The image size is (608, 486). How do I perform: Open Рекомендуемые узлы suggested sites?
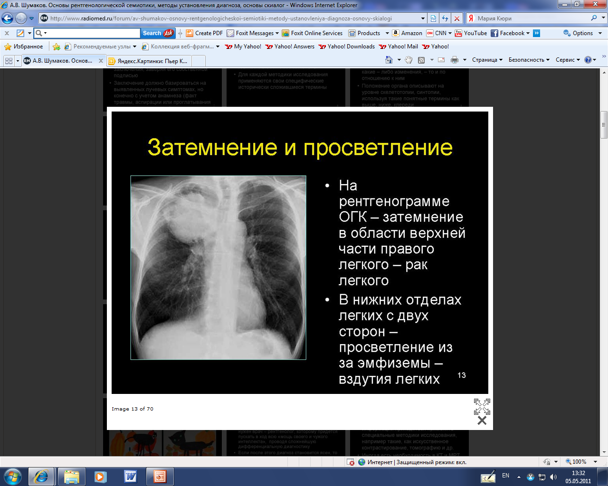coord(100,47)
